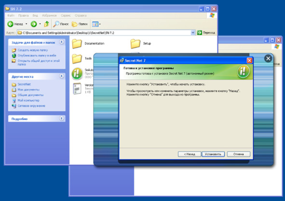Open the Файл menu
Viewport: 285px width, 201px height.
(x=11, y=15)
